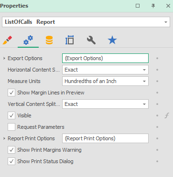173x177 pixels.
Task: Click marker dot beside Horizontal Content Split
Action: pyautogui.click(x=157, y=70)
